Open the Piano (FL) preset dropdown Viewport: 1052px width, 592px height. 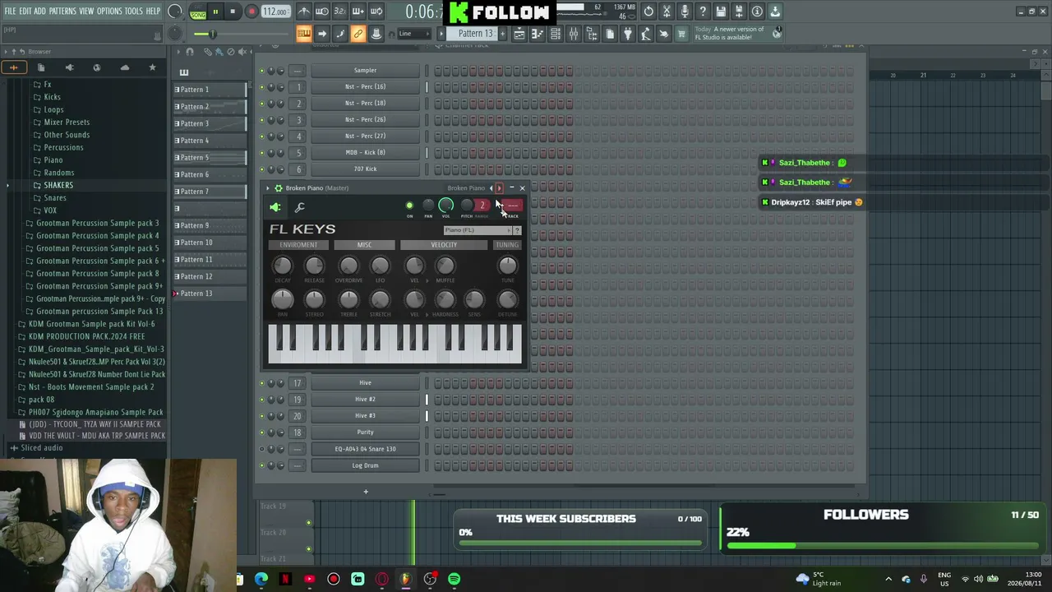point(478,230)
